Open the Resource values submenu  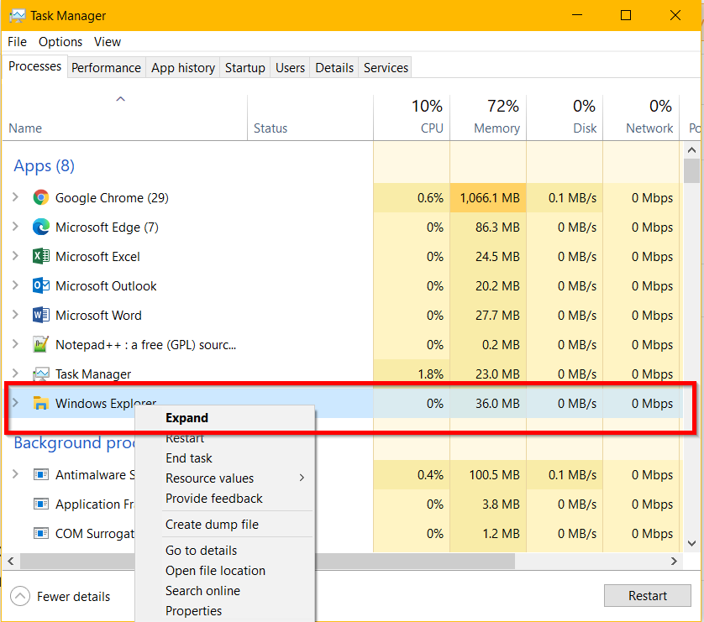point(238,478)
